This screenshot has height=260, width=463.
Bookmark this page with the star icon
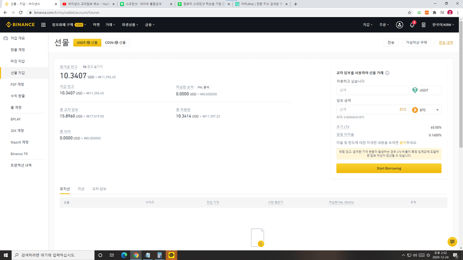[x=409, y=12]
